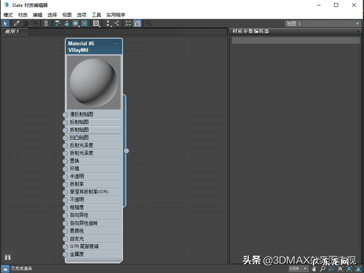Click the lay out children icon

[117, 24]
